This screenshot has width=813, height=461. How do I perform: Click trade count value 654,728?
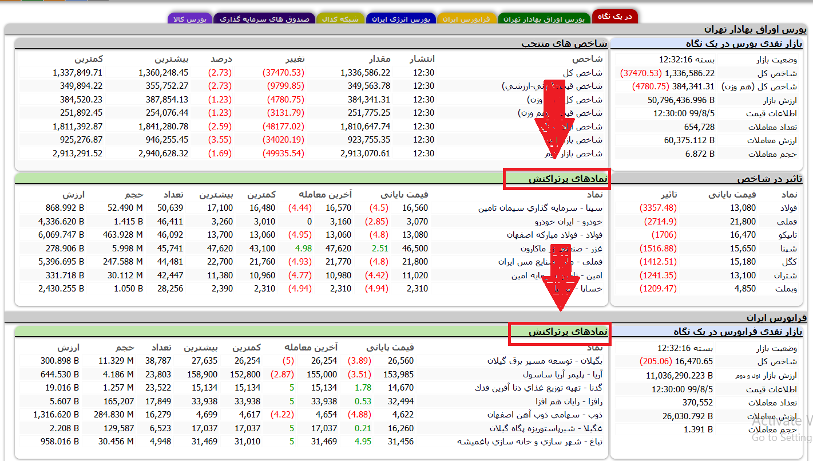tap(699, 127)
